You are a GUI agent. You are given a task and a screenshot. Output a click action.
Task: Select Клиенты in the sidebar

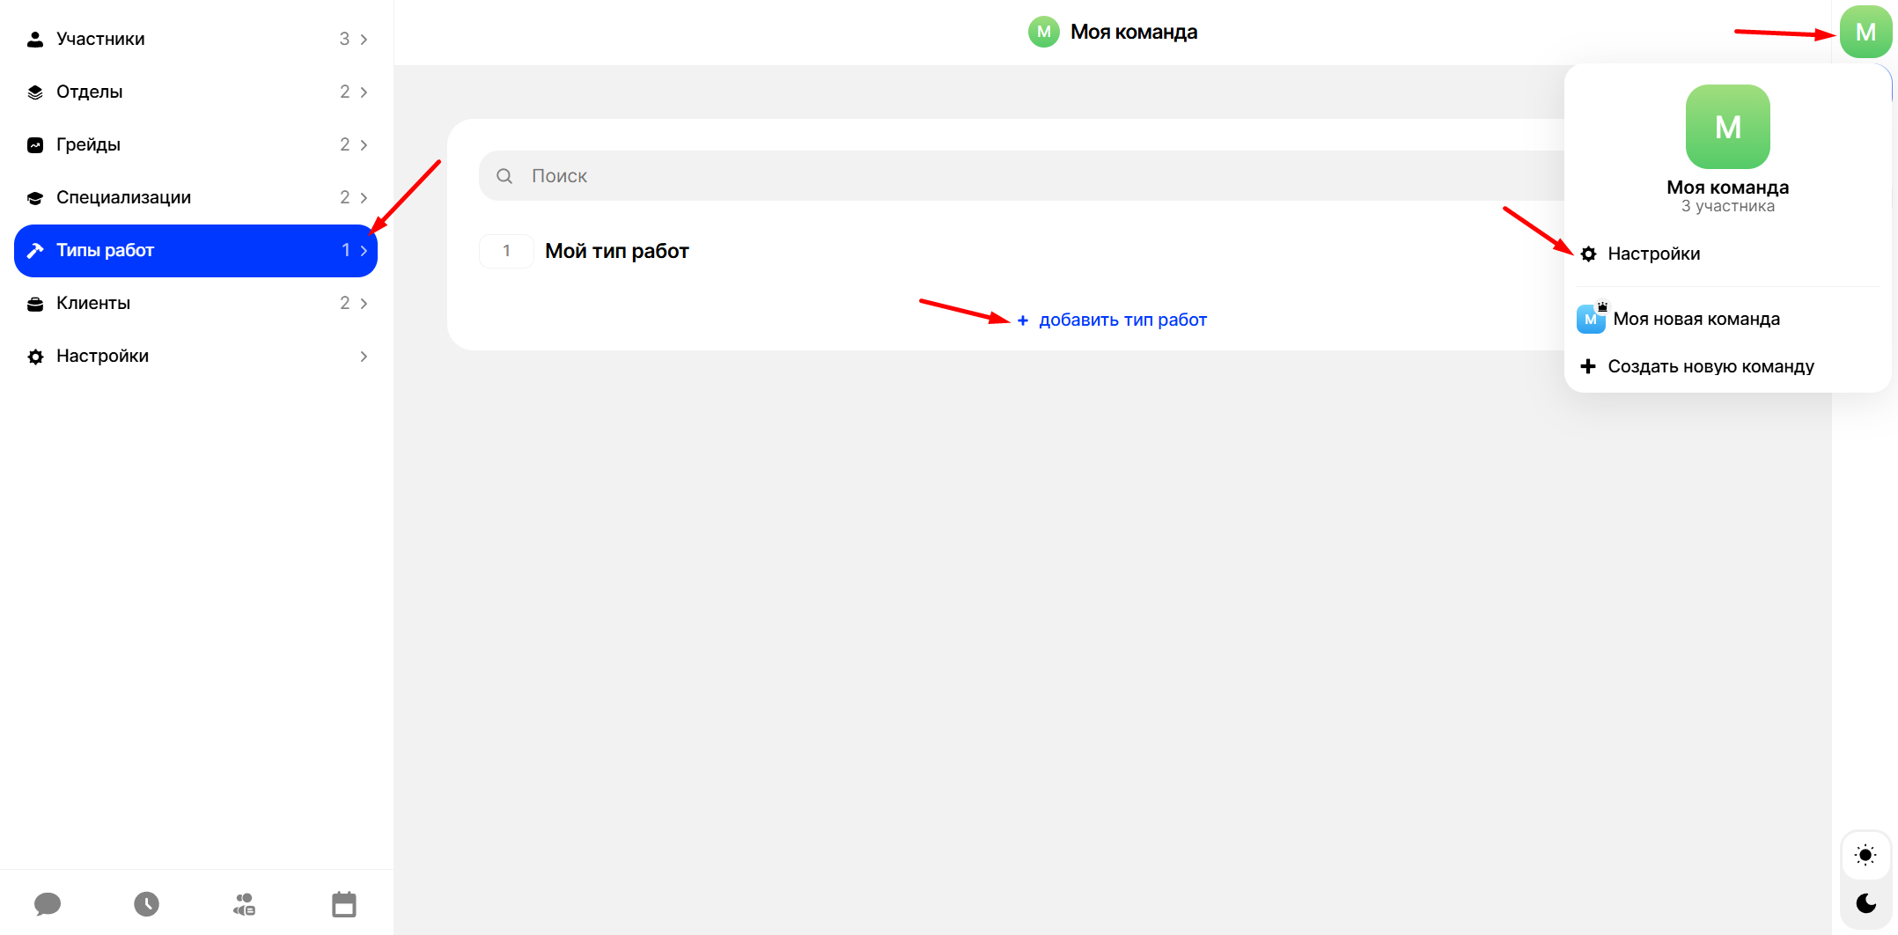(93, 303)
